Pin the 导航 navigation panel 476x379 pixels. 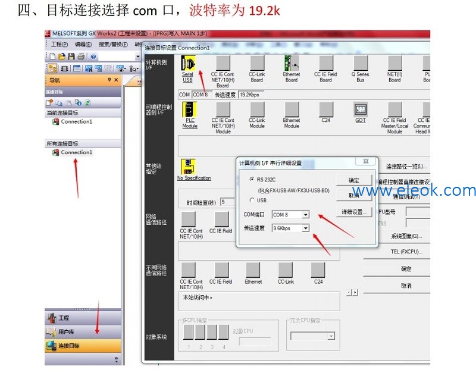point(109,80)
